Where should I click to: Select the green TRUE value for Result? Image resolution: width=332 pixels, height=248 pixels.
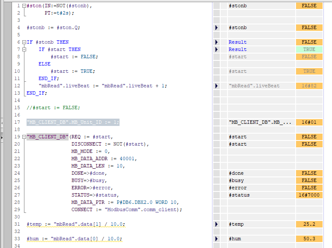pos(309,49)
